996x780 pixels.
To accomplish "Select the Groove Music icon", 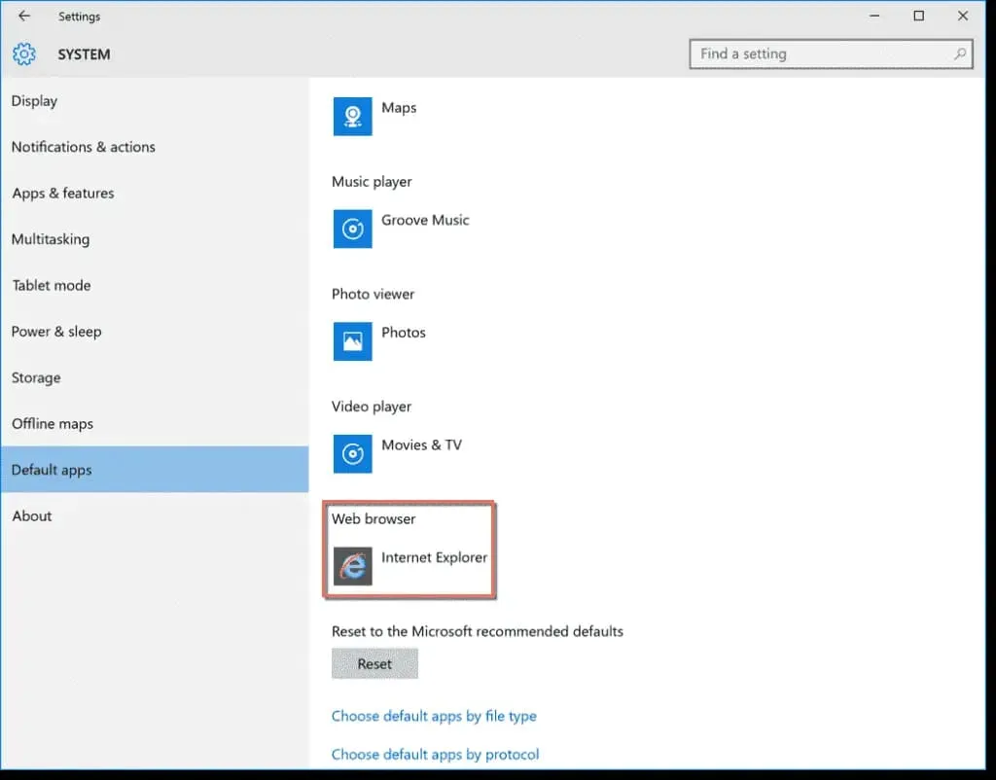I will [x=352, y=229].
